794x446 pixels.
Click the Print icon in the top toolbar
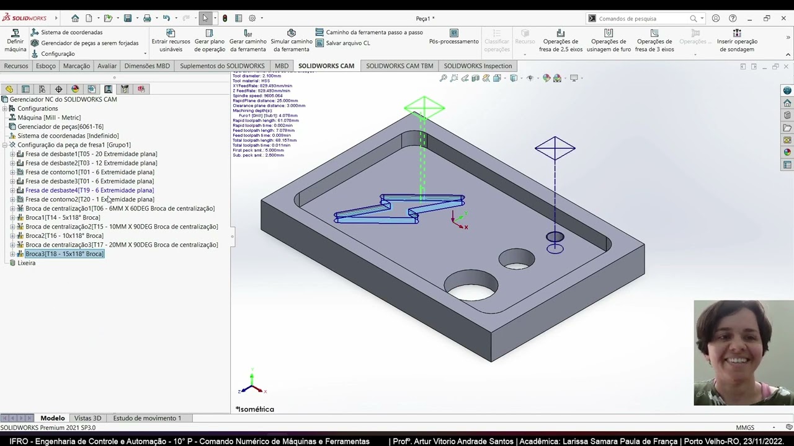tap(147, 18)
